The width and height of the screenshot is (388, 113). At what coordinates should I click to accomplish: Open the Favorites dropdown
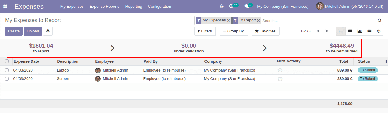click(x=266, y=31)
